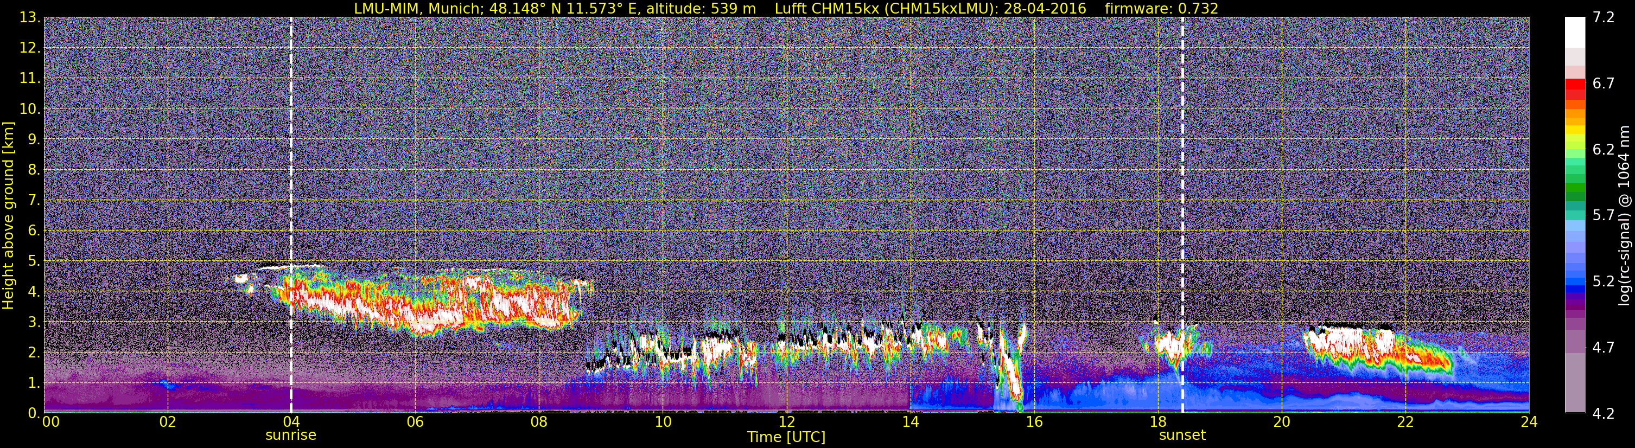The height and width of the screenshot is (448, 1635).
Task: Click the green segment of the colorbar
Action: (x=1575, y=188)
